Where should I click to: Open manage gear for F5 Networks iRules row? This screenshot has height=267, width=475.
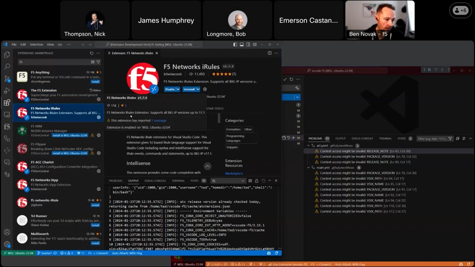click(x=99, y=117)
